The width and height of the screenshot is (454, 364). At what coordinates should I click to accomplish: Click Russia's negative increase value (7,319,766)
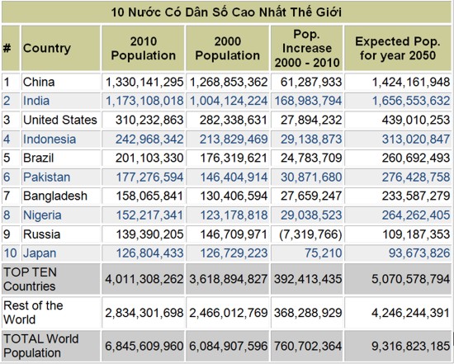[310, 234]
